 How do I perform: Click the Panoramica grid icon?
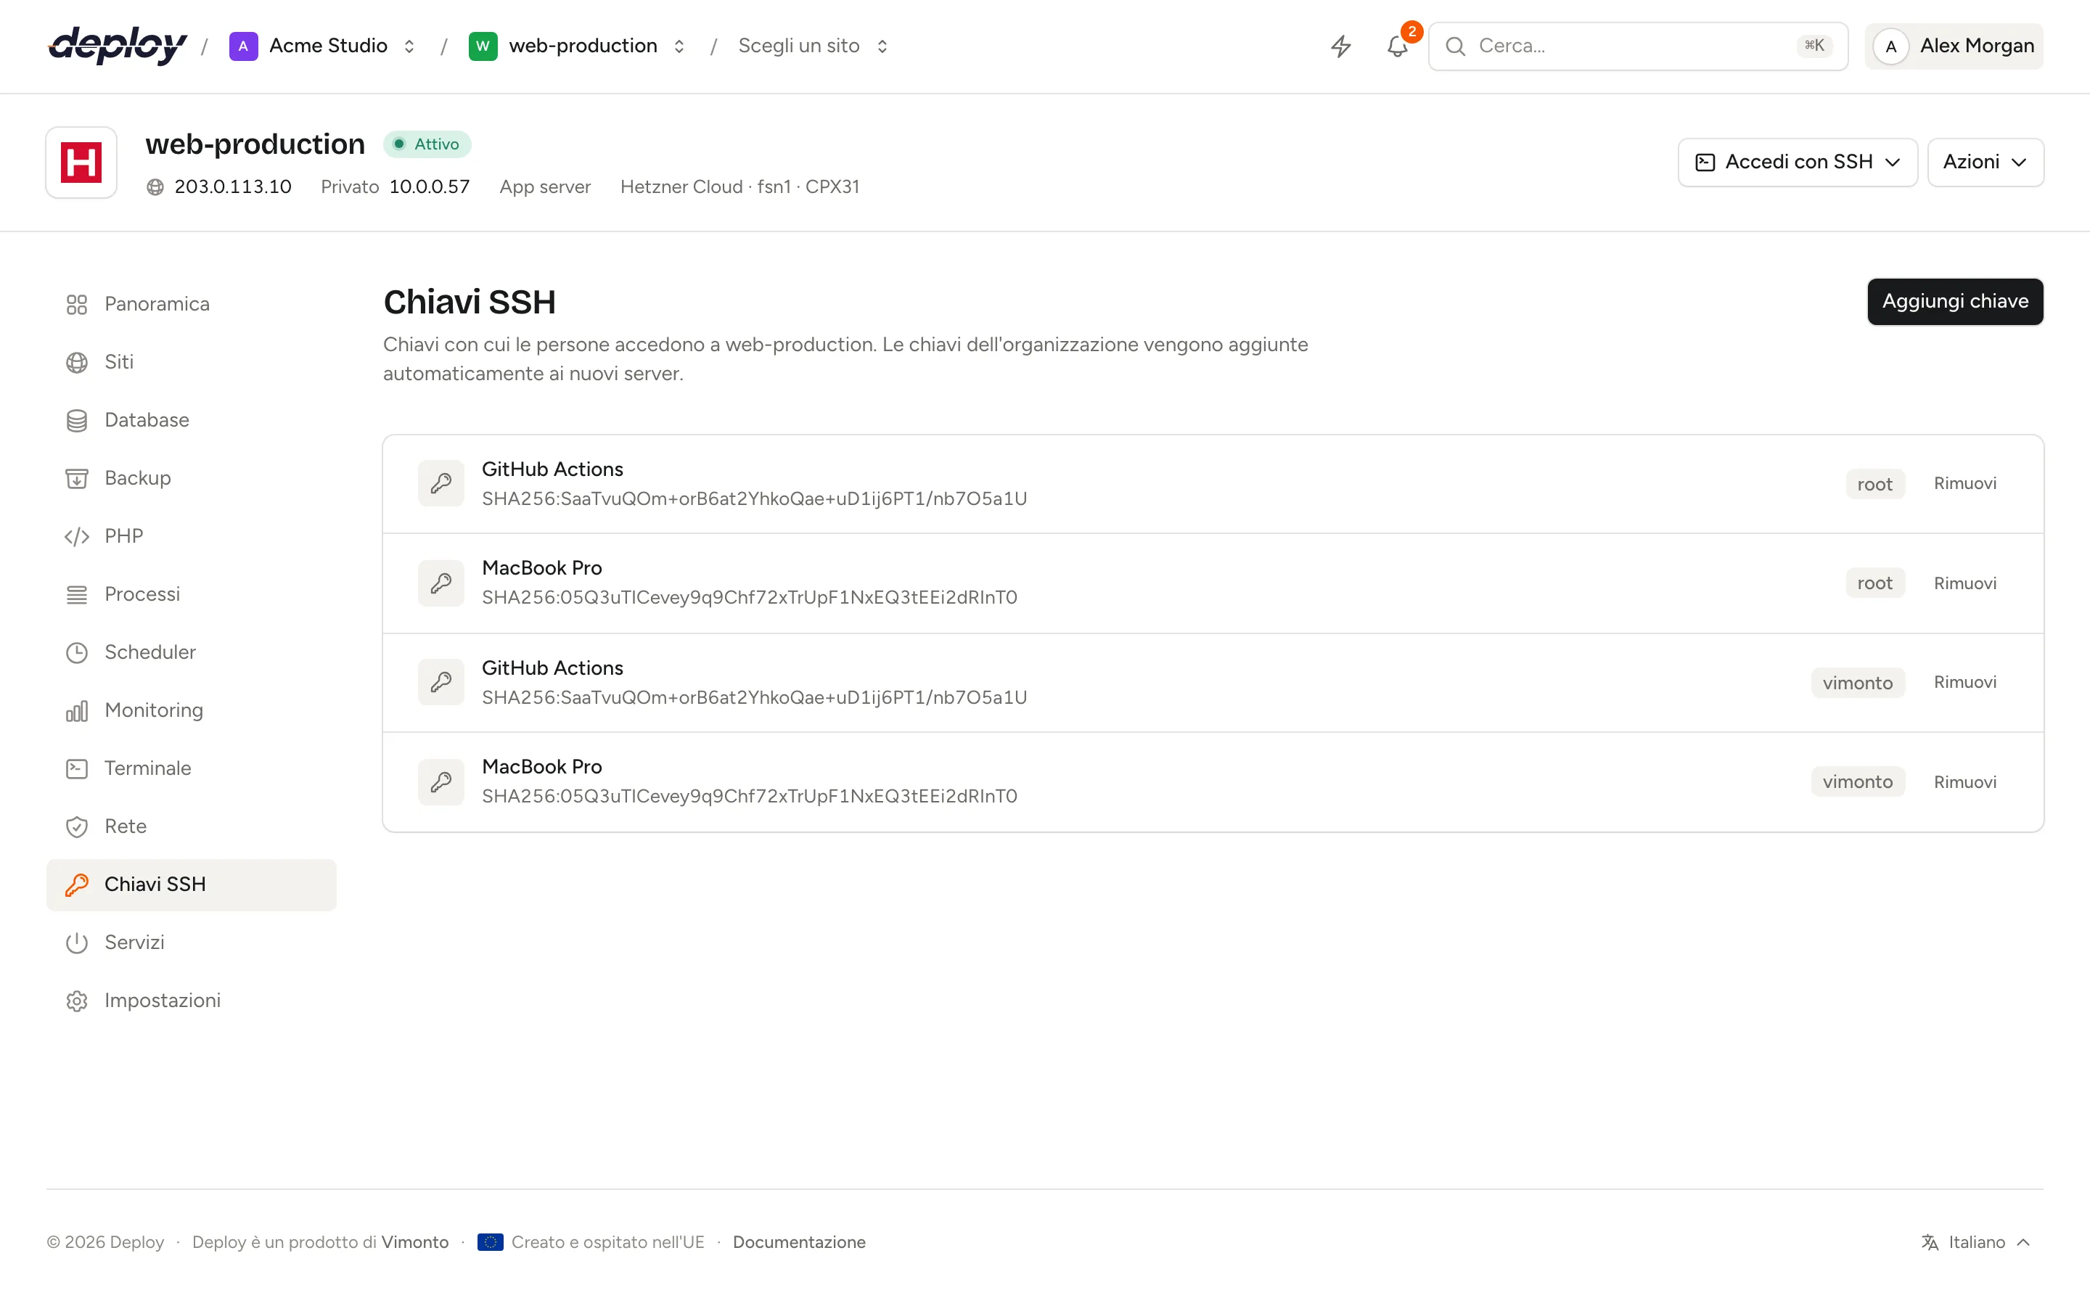[x=77, y=304]
